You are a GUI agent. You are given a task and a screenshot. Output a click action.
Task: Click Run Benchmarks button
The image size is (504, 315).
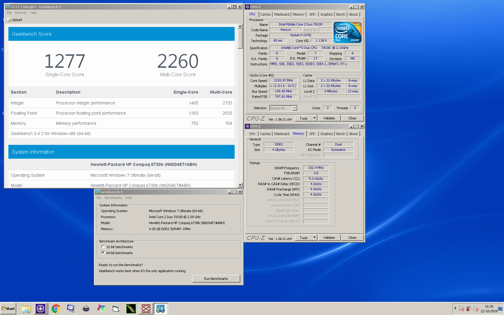[x=216, y=279]
